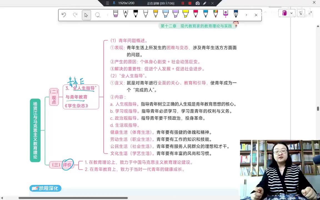Pause the screen recording
The height and width of the screenshot is (200, 320).
183,3
